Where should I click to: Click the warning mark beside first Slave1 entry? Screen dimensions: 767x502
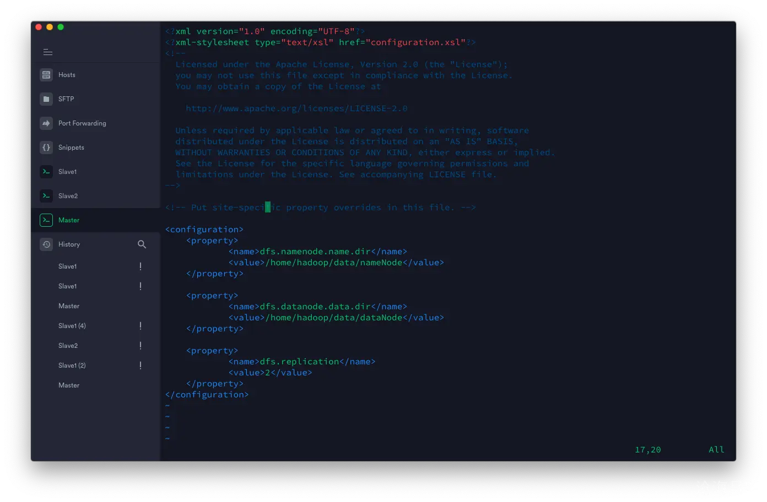pyautogui.click(x=141, y=266)
